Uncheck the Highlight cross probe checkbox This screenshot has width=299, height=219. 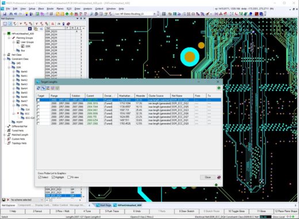click(53, 177)
